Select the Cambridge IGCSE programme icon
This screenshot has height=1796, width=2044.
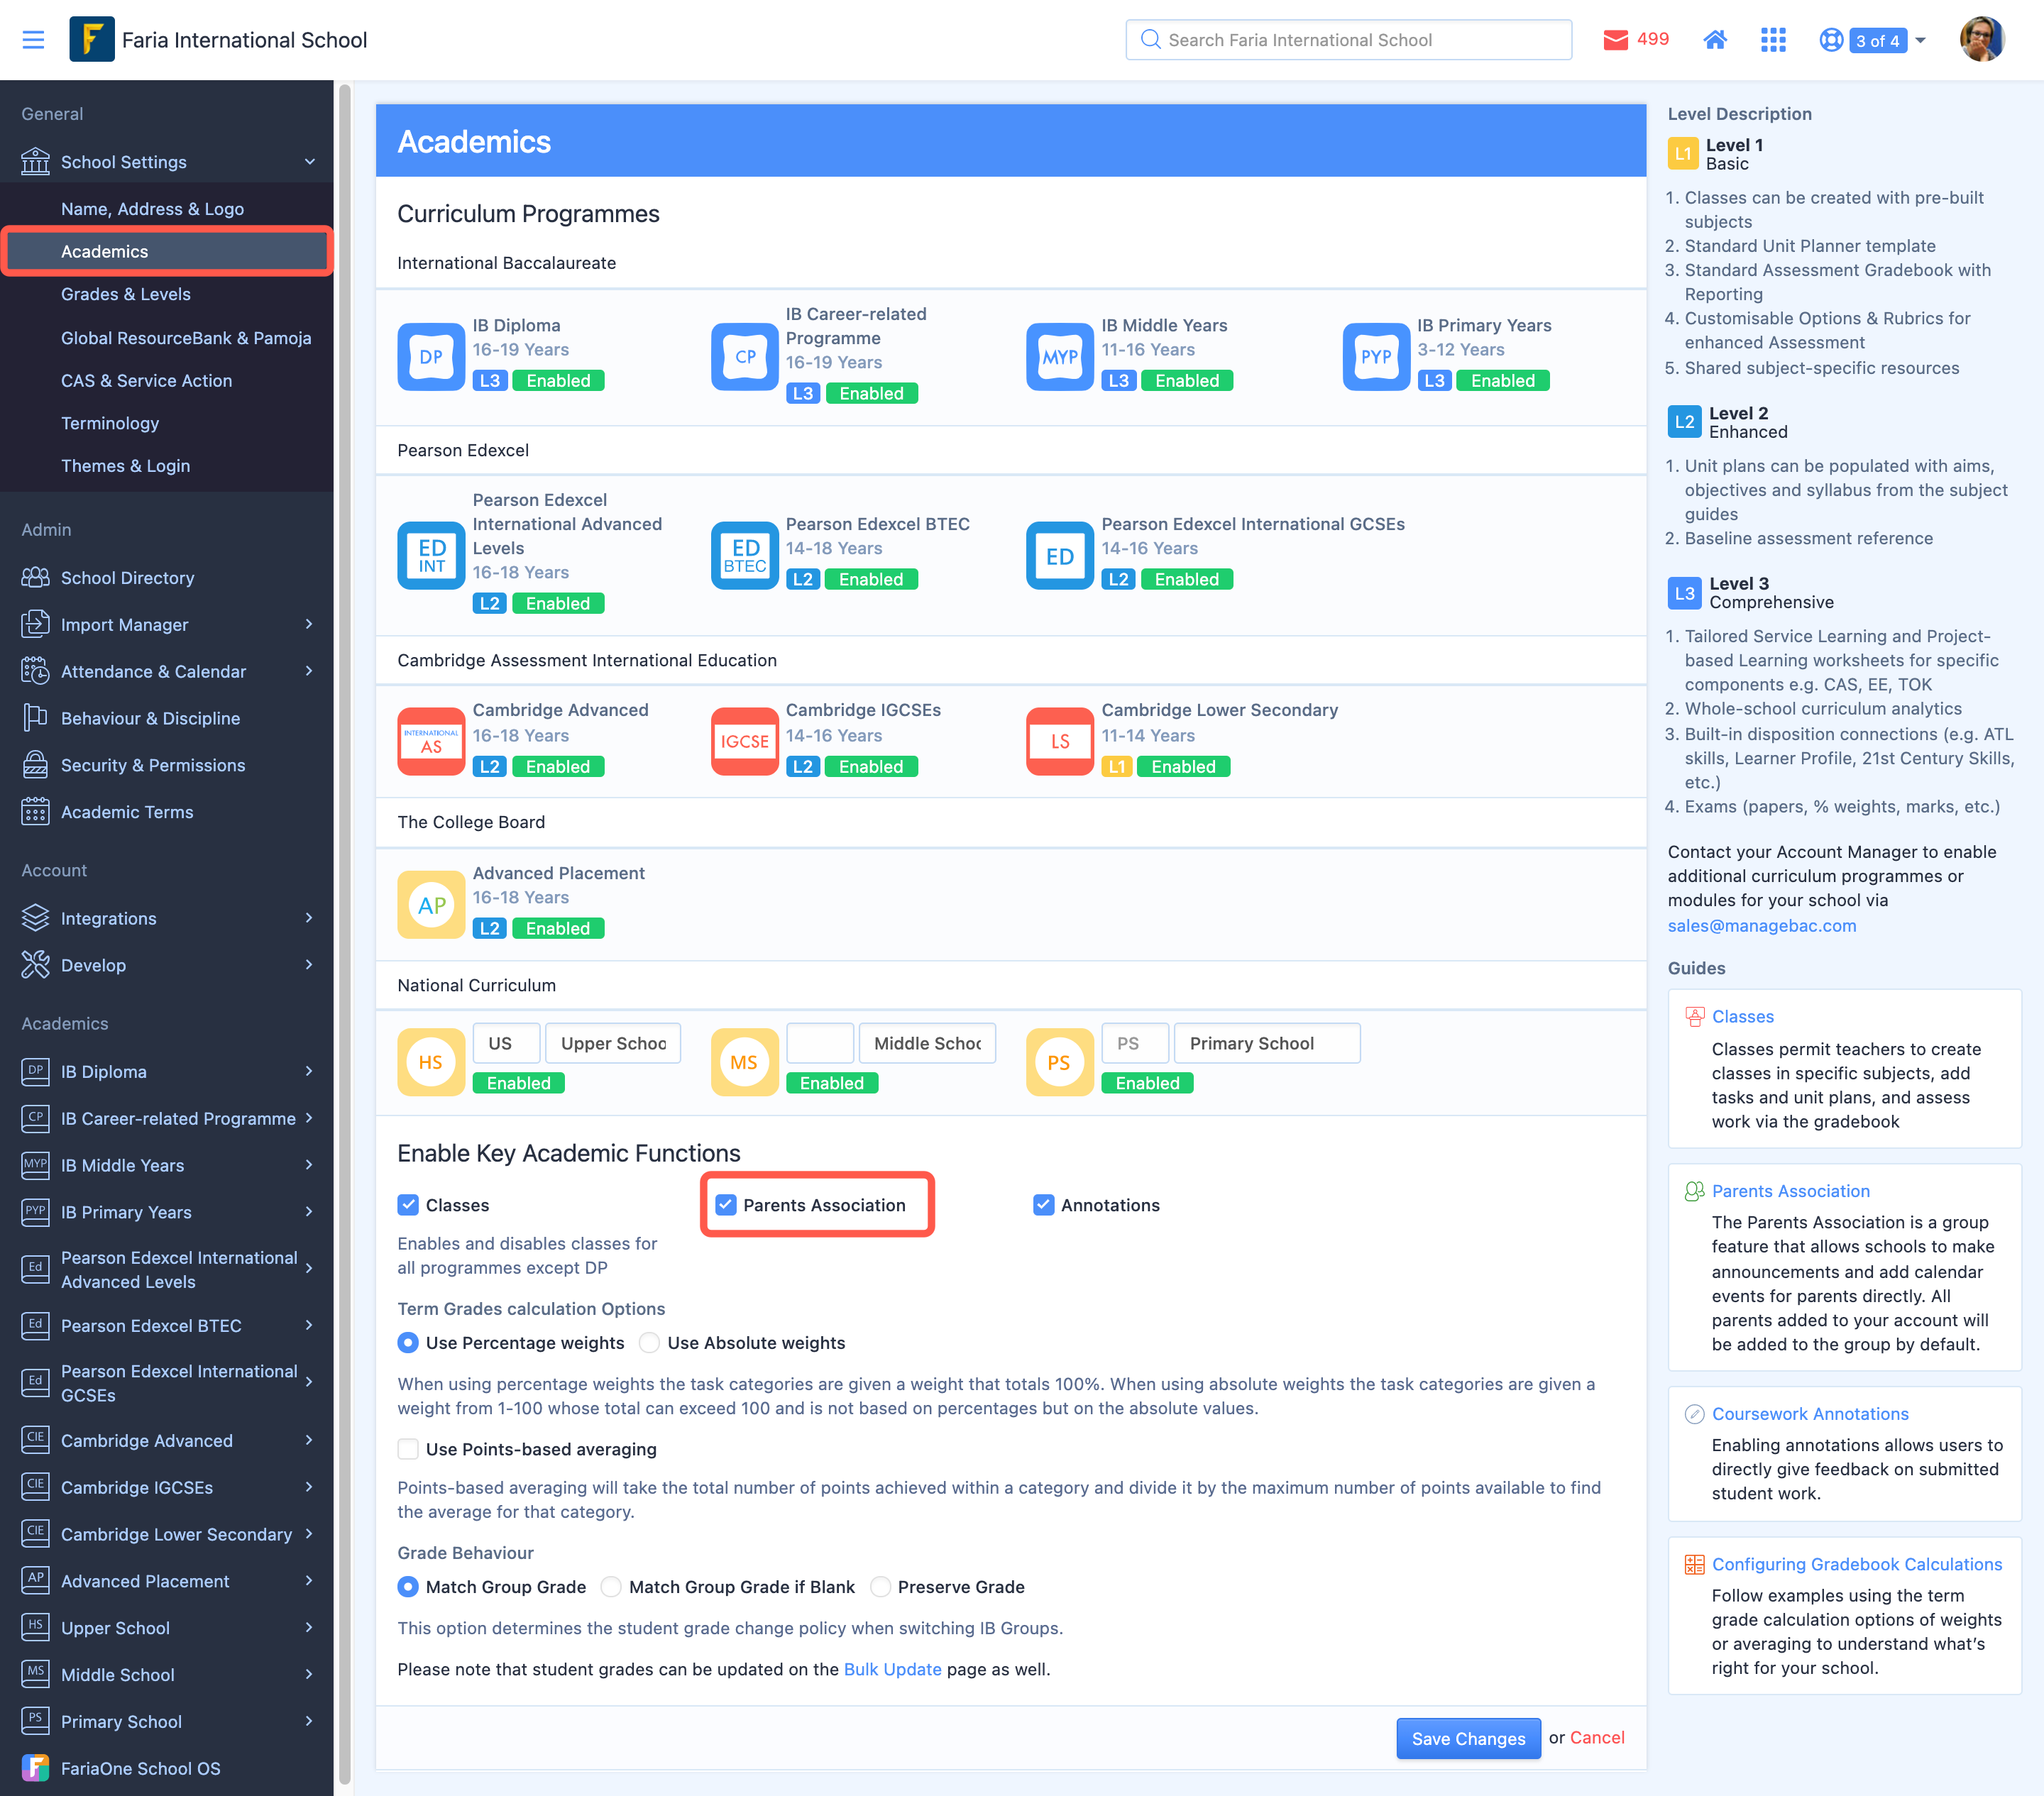(744, 741)
